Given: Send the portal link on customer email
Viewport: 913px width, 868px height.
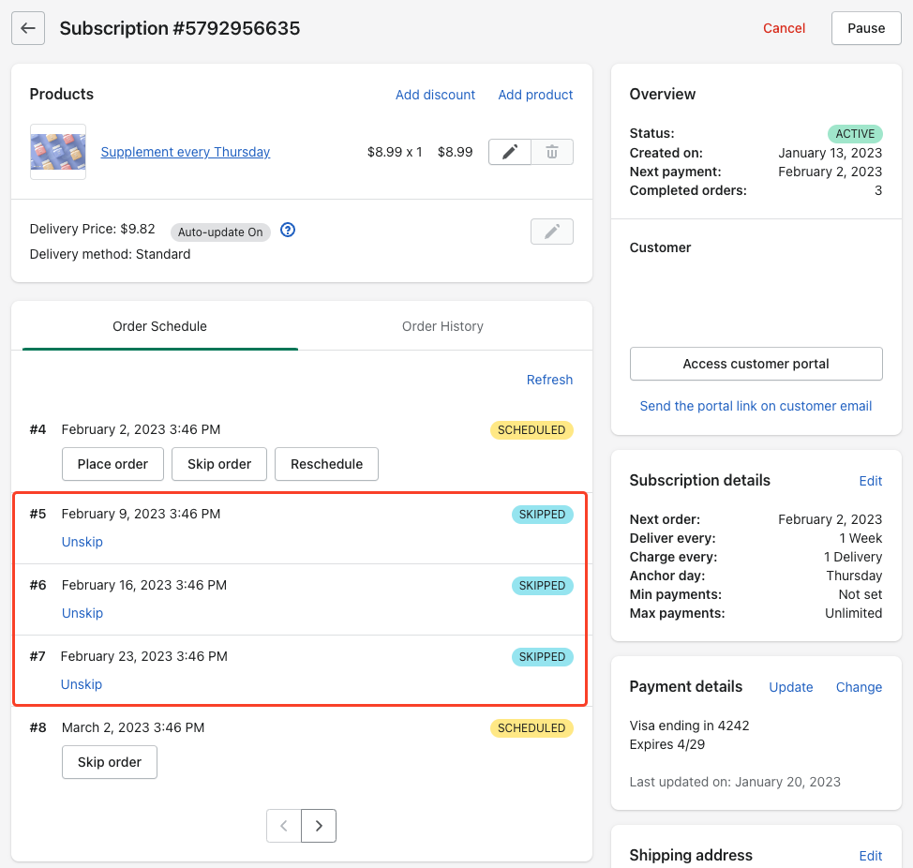Looking at the screenshot, I should 756,406.
